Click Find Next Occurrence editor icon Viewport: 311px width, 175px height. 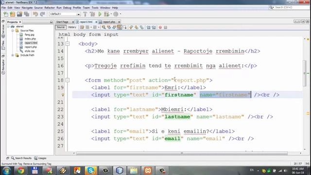[114, 27]
